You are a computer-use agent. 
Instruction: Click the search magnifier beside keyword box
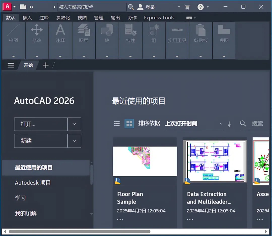coord(131,7)
